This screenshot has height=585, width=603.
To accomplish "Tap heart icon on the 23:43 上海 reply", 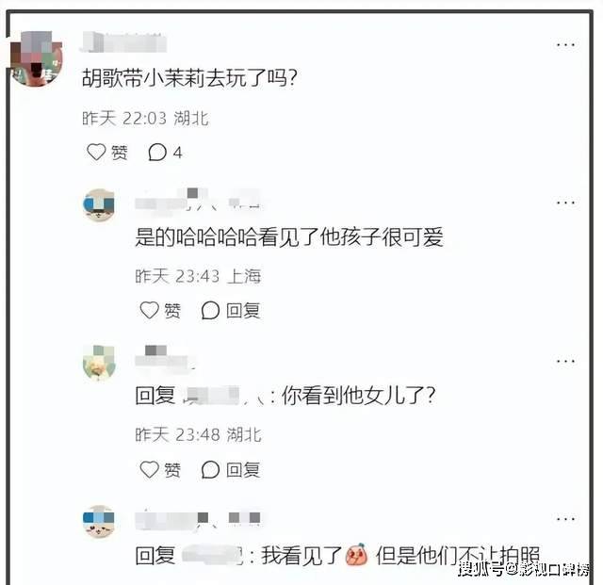I will [149, 310].
